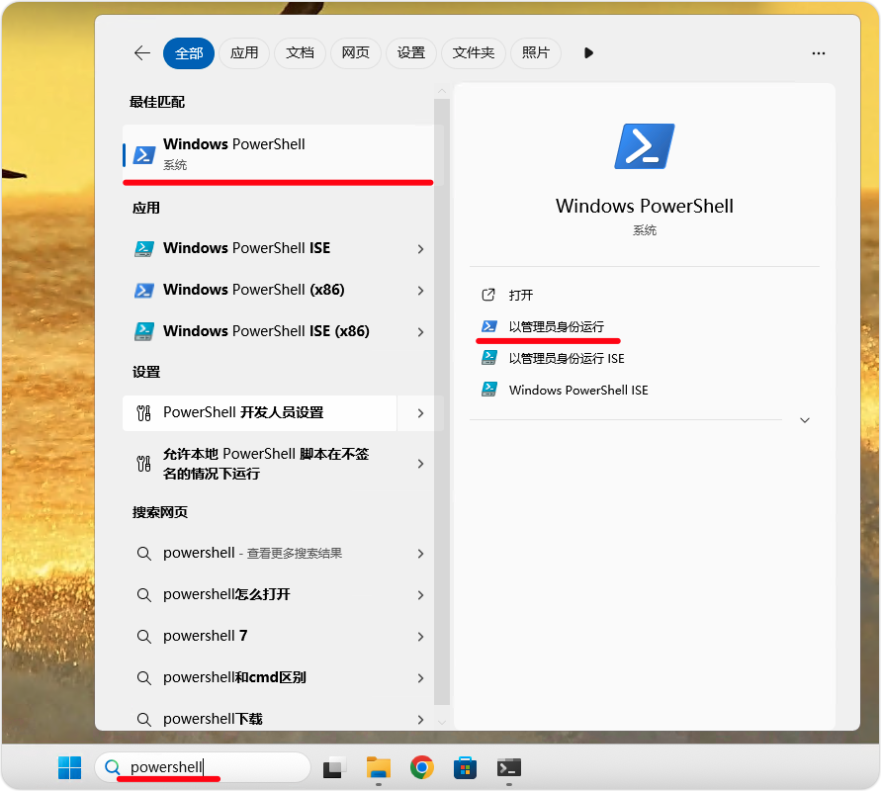Image resolution: width=881 pixels, height=791 pixels.
Task: Expand the PowerShell ISE (x86) chevron
Action: click(420, 332)
